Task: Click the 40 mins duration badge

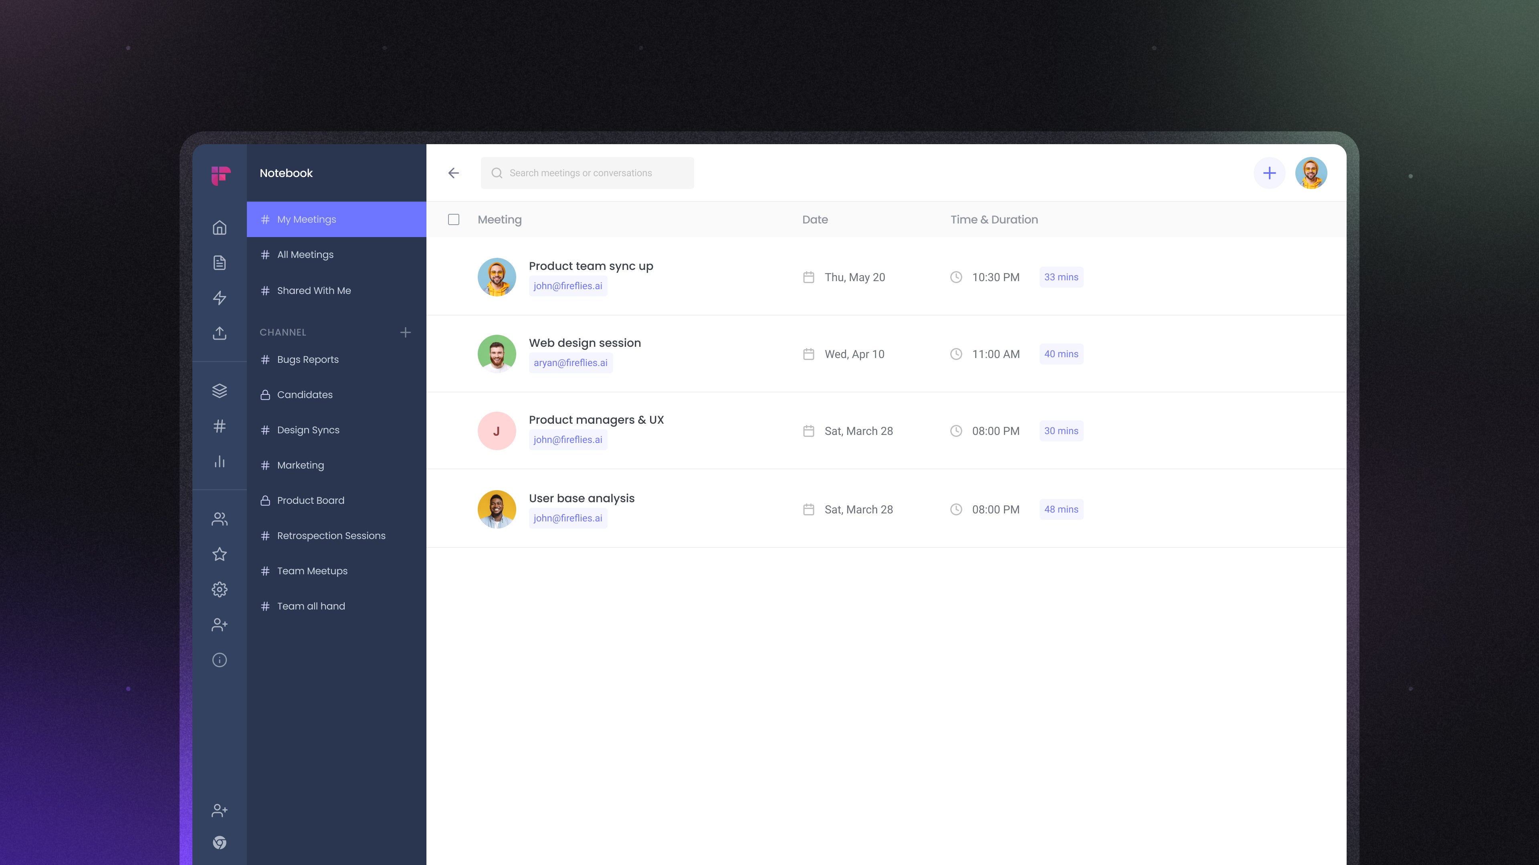Action: click(x=1061, y=353)
